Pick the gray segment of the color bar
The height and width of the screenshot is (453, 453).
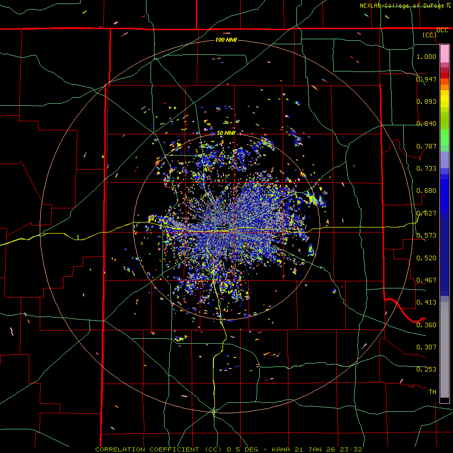click(x=444, y=350)
